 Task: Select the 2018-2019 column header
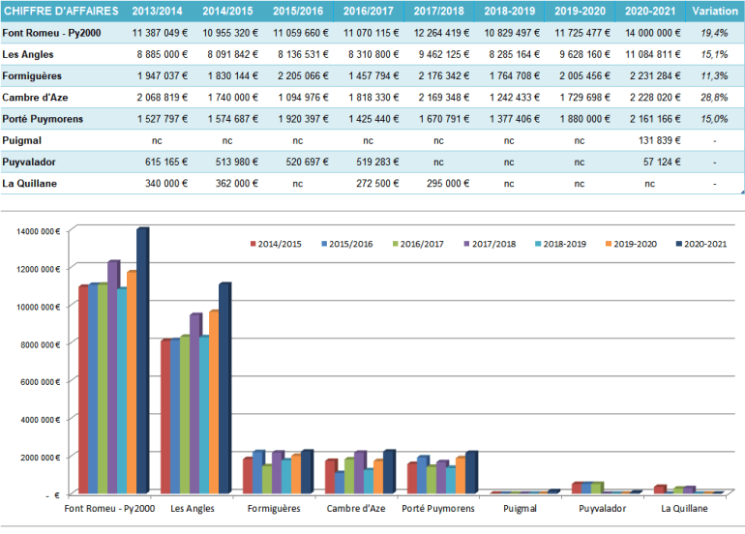pos(508,12)
